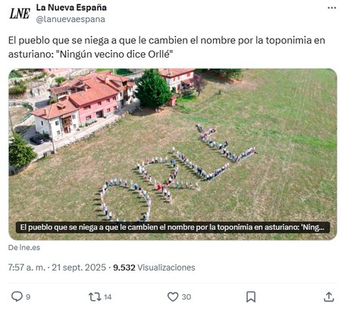Open the share icon for this tweet
341x310 pixels.
coord(329,296)
